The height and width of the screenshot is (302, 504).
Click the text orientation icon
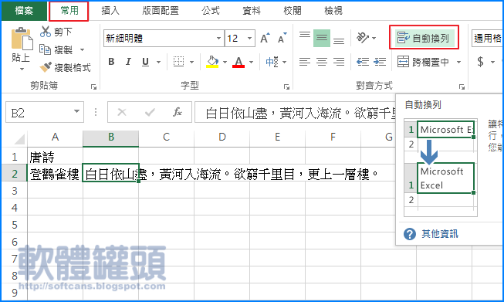363,38
